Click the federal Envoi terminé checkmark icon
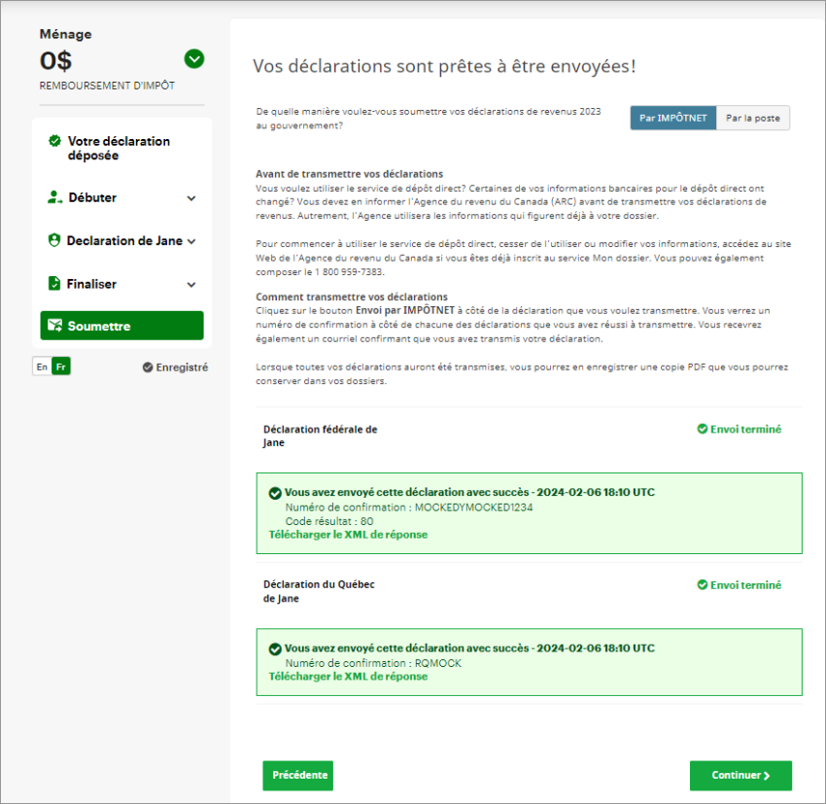The image size is (826, 804). (x=702, y=429)
